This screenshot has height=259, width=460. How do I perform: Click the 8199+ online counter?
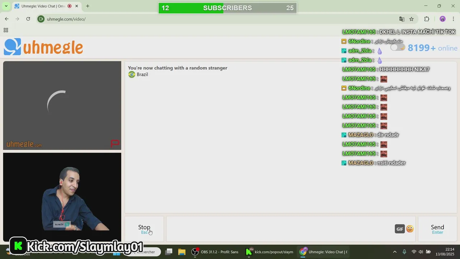point(433,48)
